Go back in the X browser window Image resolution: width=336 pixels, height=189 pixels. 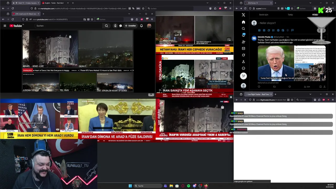(237, 8)
